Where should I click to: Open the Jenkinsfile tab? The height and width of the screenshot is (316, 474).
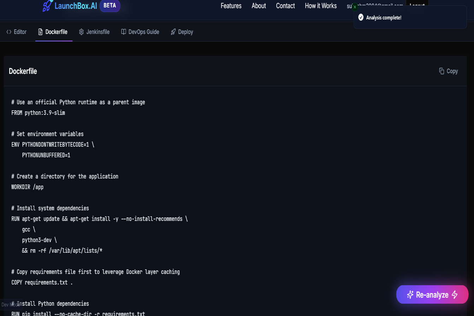tap(94, 32)
